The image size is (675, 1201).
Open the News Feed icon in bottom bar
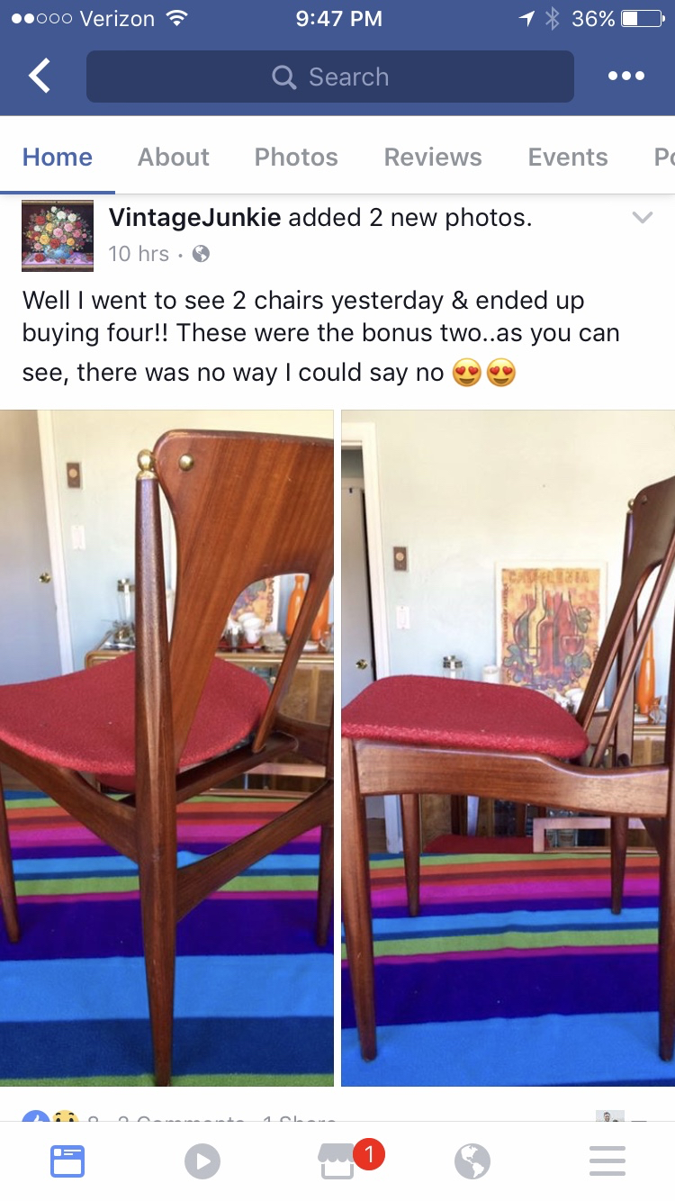pos(67,1161)
